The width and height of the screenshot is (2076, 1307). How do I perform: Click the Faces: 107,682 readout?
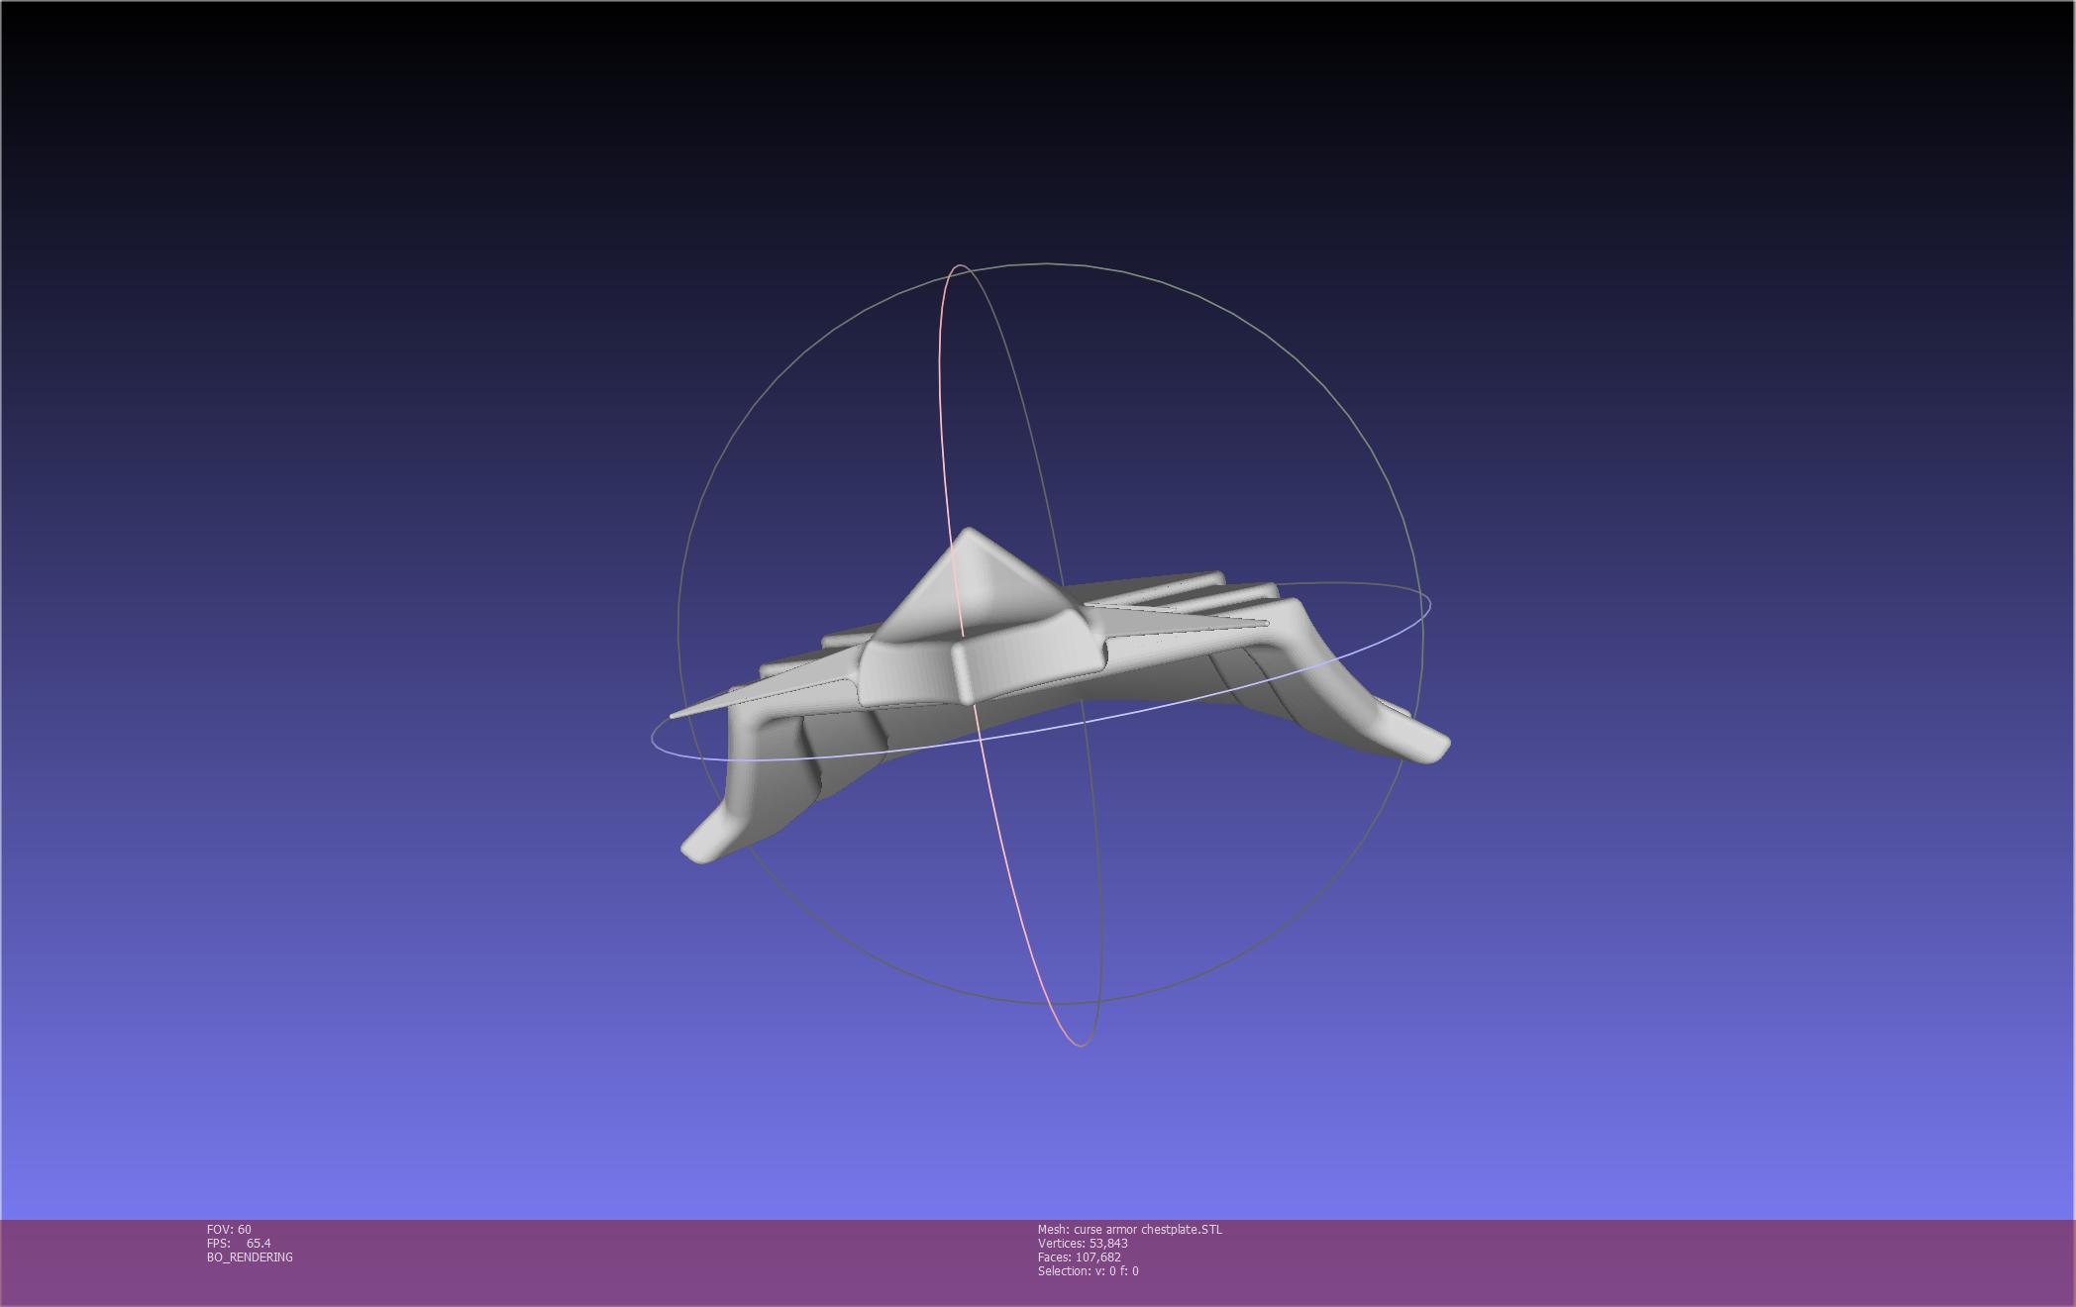(1080, 1257)
